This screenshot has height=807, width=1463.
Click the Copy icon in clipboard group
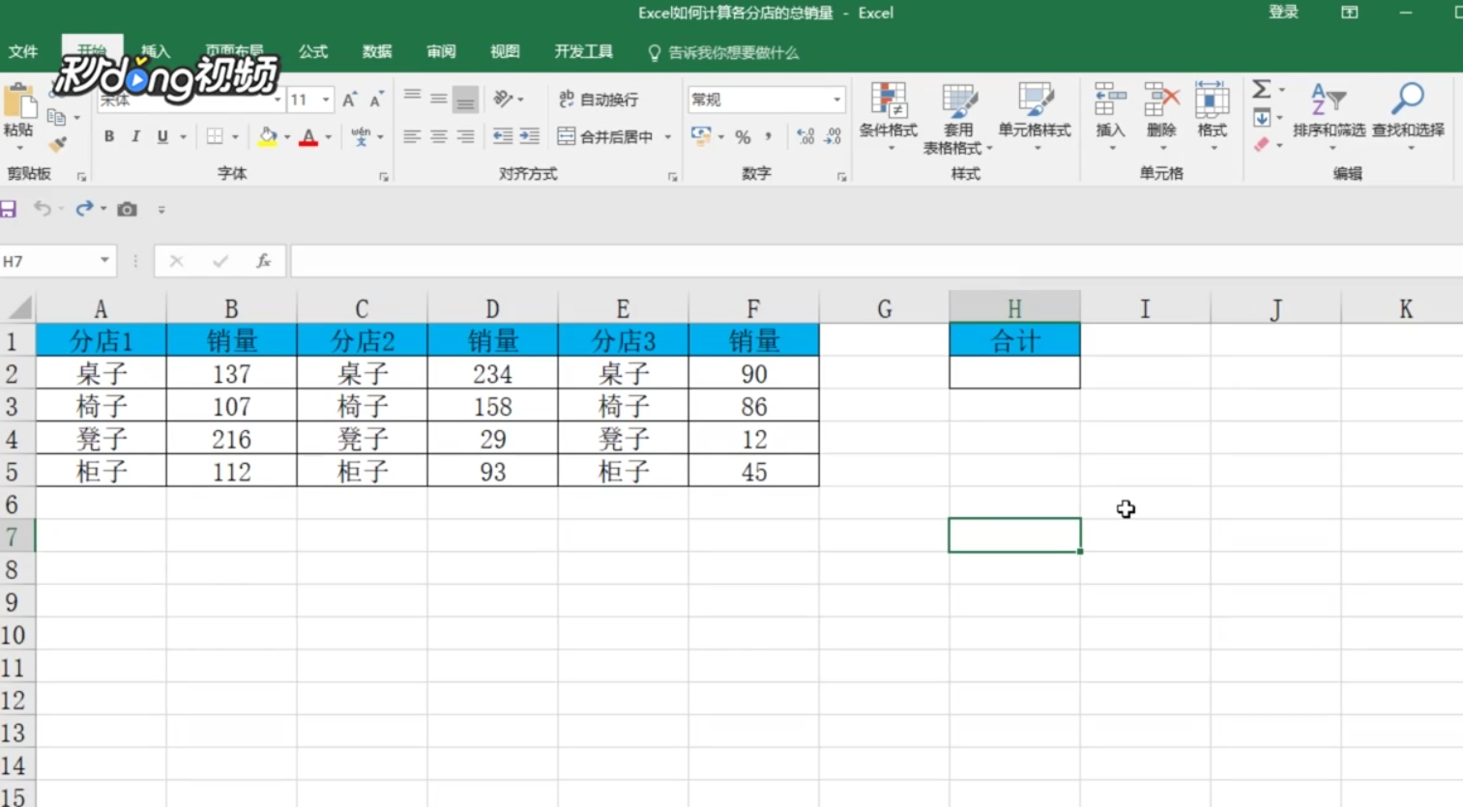click(57, 117)
